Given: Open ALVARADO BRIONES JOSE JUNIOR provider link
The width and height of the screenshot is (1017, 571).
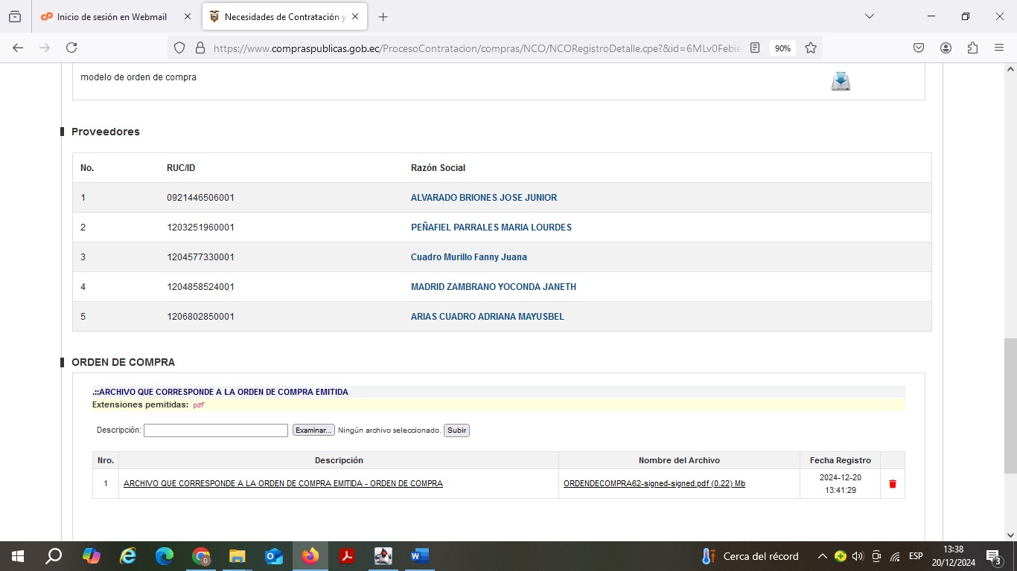Looking at the screenshot, I should click(x=483, y=198).
